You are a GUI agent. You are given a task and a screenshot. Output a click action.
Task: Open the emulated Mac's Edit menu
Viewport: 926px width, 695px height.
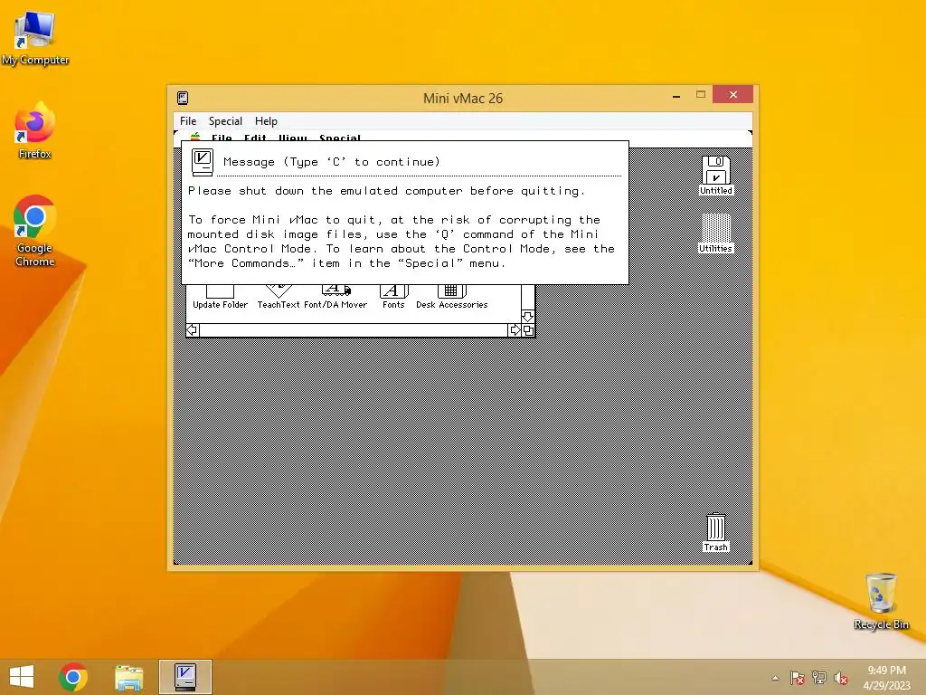255,138
